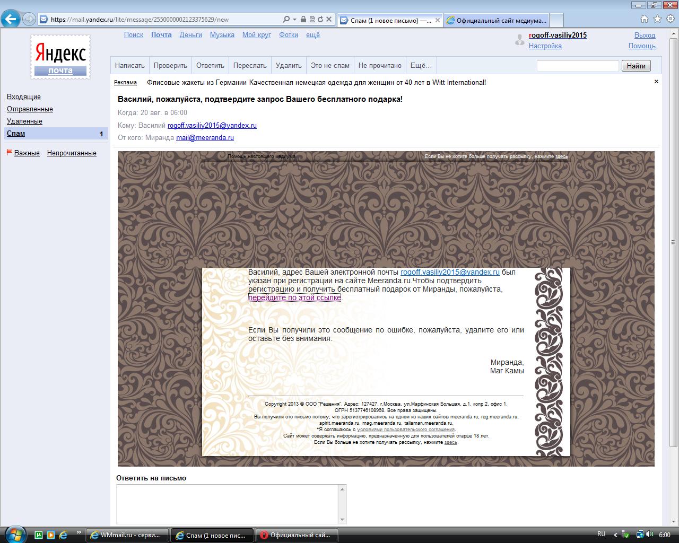This screenshot has width=679, height=543.
Task: Follow the 'перейдите по этой ссылке' link
Action: pyautogui.click(x=294, y=298)
